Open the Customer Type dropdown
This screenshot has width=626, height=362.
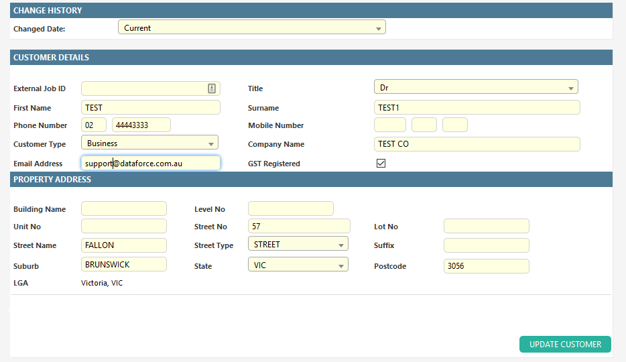point(149,143)
